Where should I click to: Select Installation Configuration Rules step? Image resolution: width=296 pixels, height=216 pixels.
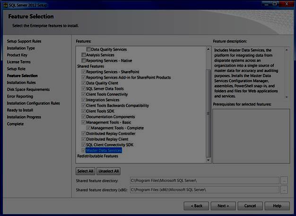33,103
